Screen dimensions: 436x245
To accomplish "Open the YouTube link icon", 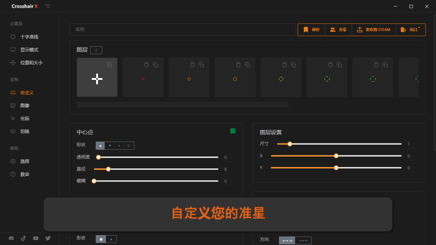I will pos(36,238).
